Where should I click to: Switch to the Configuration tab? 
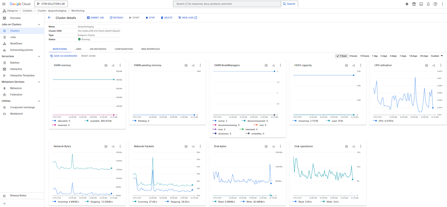124,49
